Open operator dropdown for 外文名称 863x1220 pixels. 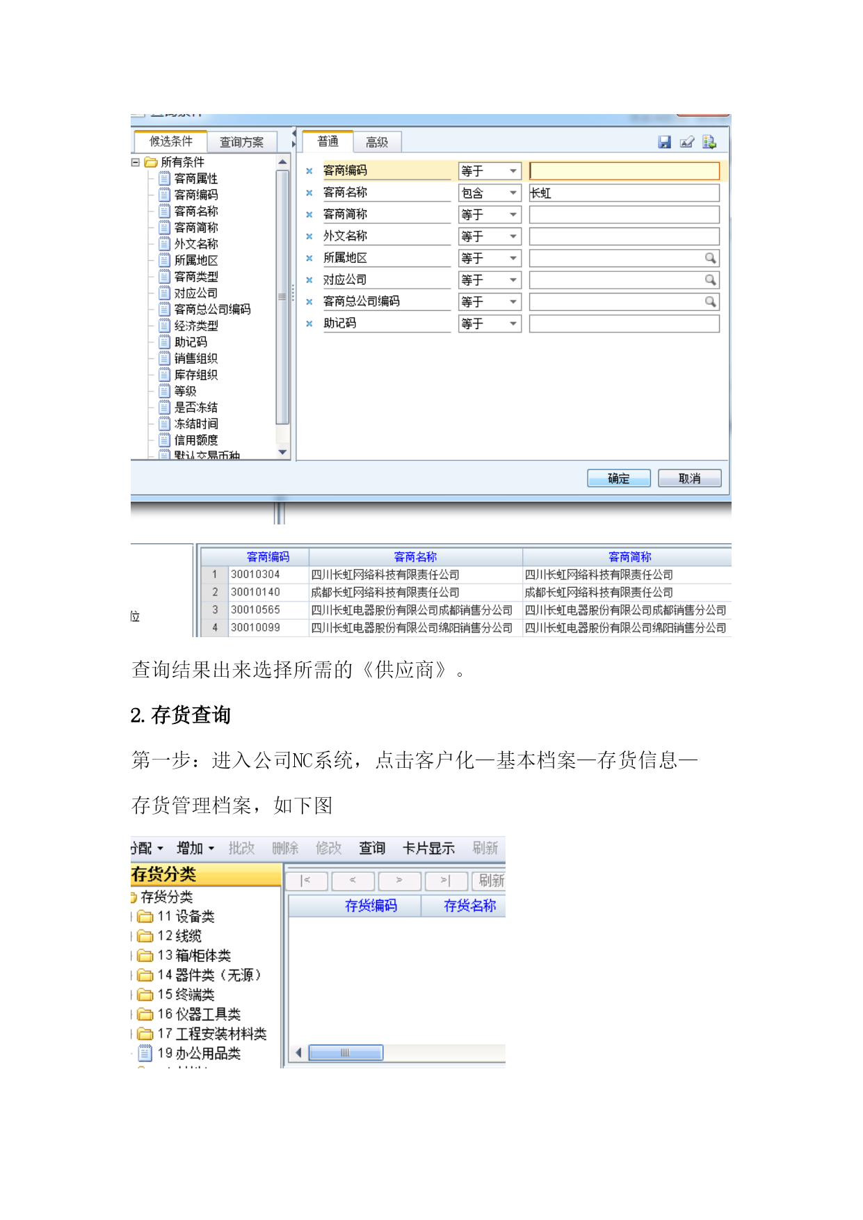click(513, 236)
